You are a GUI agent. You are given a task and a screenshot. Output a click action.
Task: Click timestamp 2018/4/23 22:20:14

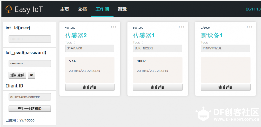(153, 71)
